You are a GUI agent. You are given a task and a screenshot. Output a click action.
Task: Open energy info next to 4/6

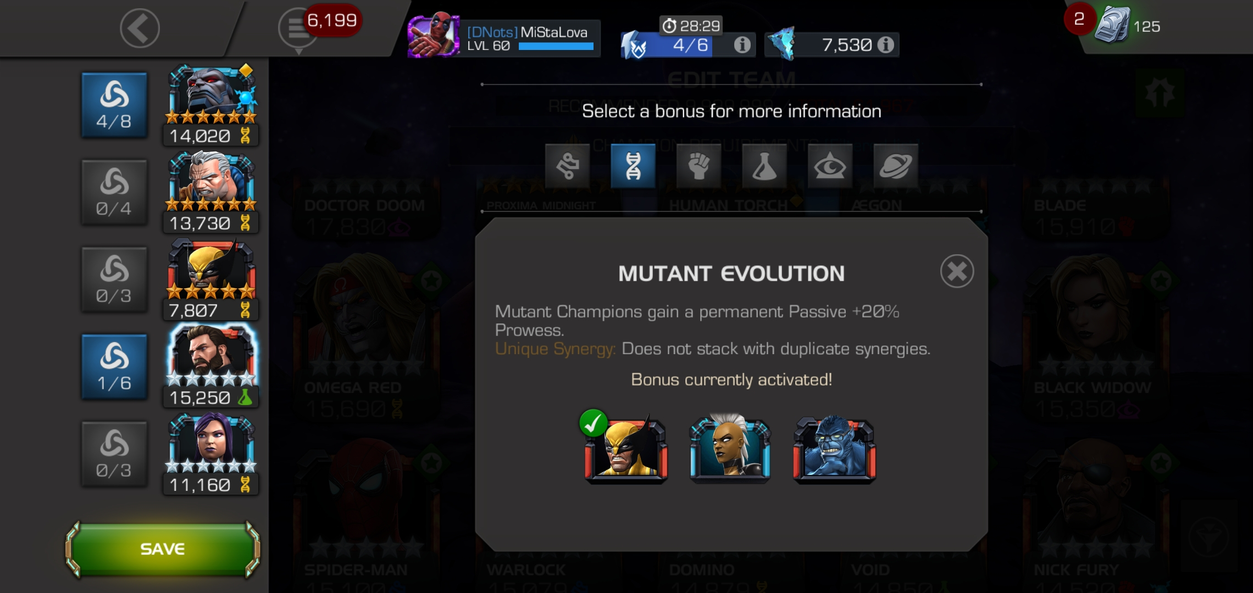pos(742,45)
